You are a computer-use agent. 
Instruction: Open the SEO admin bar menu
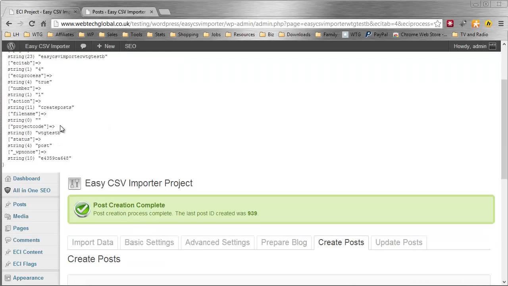[131, 46]
